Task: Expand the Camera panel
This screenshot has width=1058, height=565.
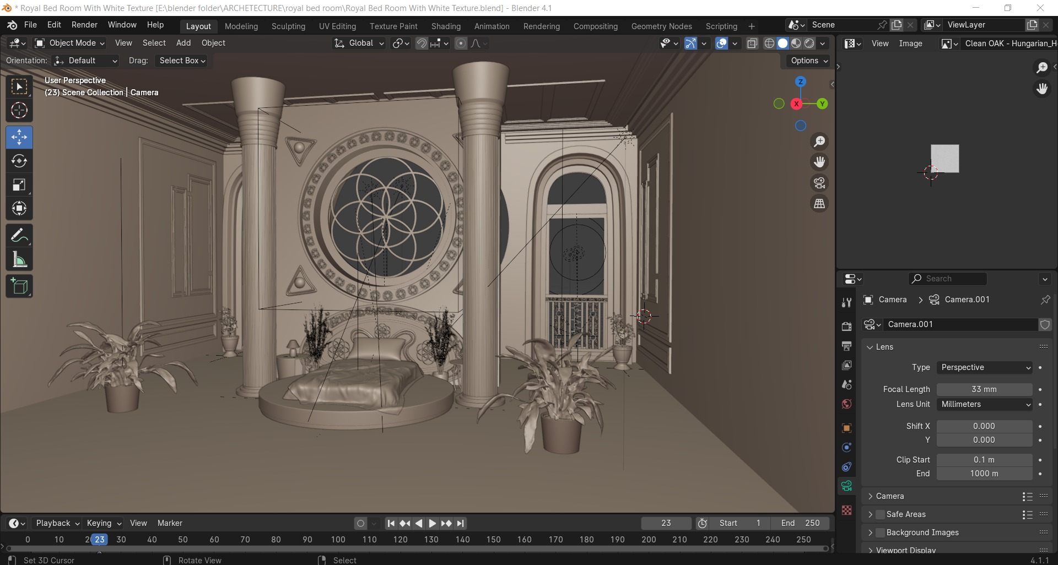Action: [x=889, y=496]
